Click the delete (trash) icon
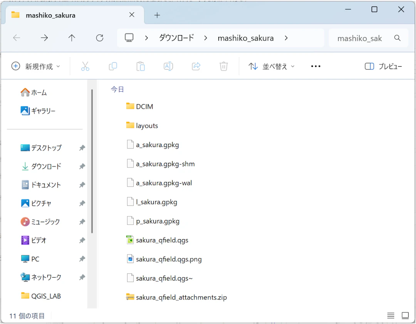 point(223,66)
